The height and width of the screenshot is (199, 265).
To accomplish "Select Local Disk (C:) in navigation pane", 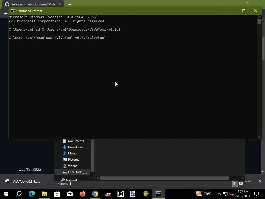I will point(72,172).
